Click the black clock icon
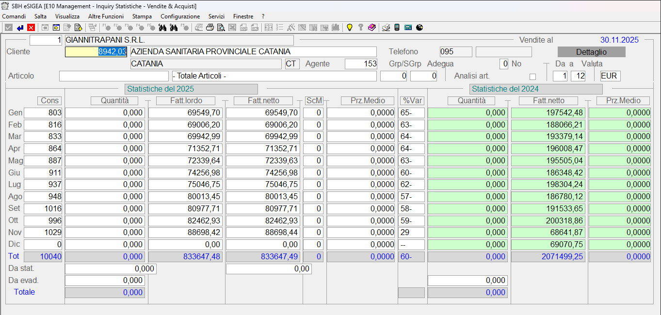The image size is (661, 315). point(419,28)
